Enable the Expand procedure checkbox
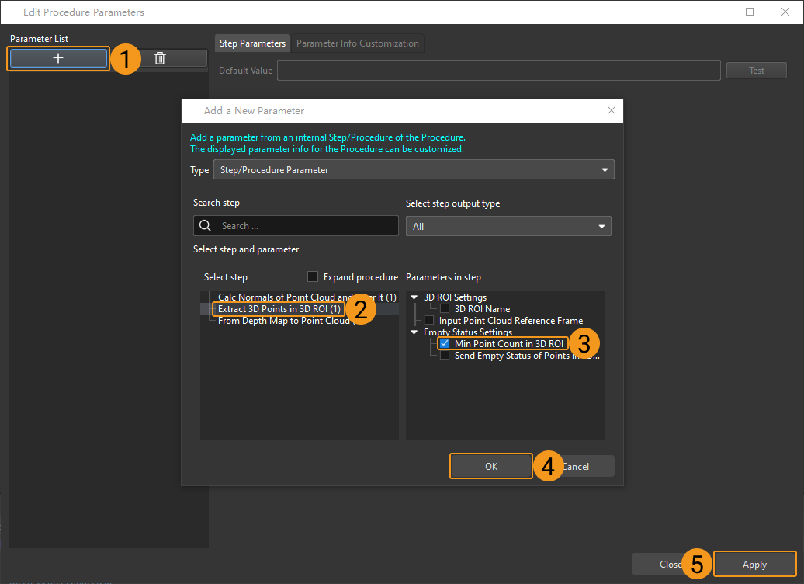Screen dimensions: 804x584 tap(313, 276)
